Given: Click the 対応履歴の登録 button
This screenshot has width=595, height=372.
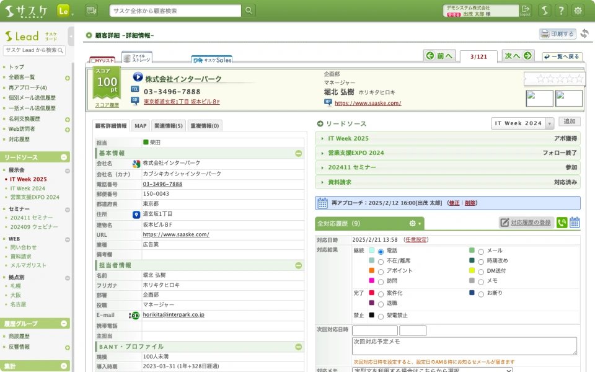Looking at the screenshot, I should tap(526, 223).
